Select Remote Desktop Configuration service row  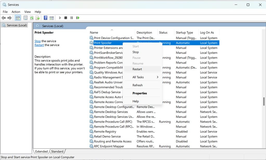pos(154,107)
